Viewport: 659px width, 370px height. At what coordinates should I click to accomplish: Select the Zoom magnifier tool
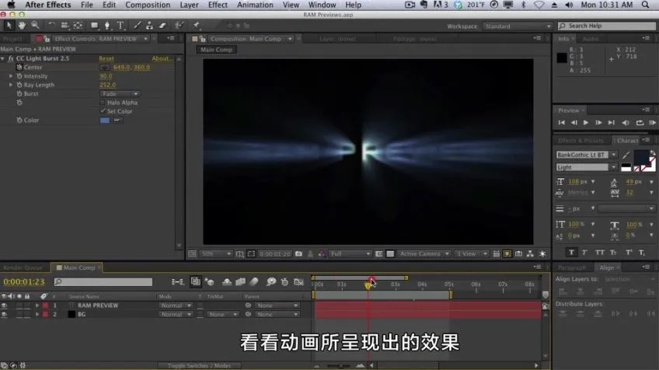pos(35,26)
